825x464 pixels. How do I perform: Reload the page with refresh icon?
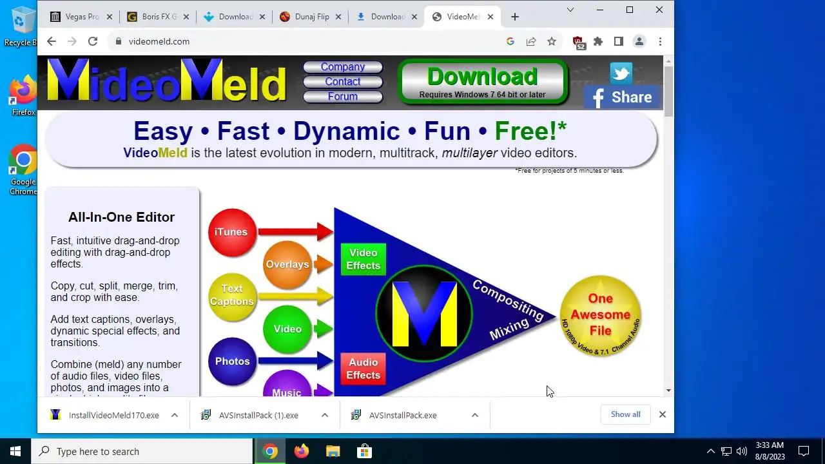93,41
